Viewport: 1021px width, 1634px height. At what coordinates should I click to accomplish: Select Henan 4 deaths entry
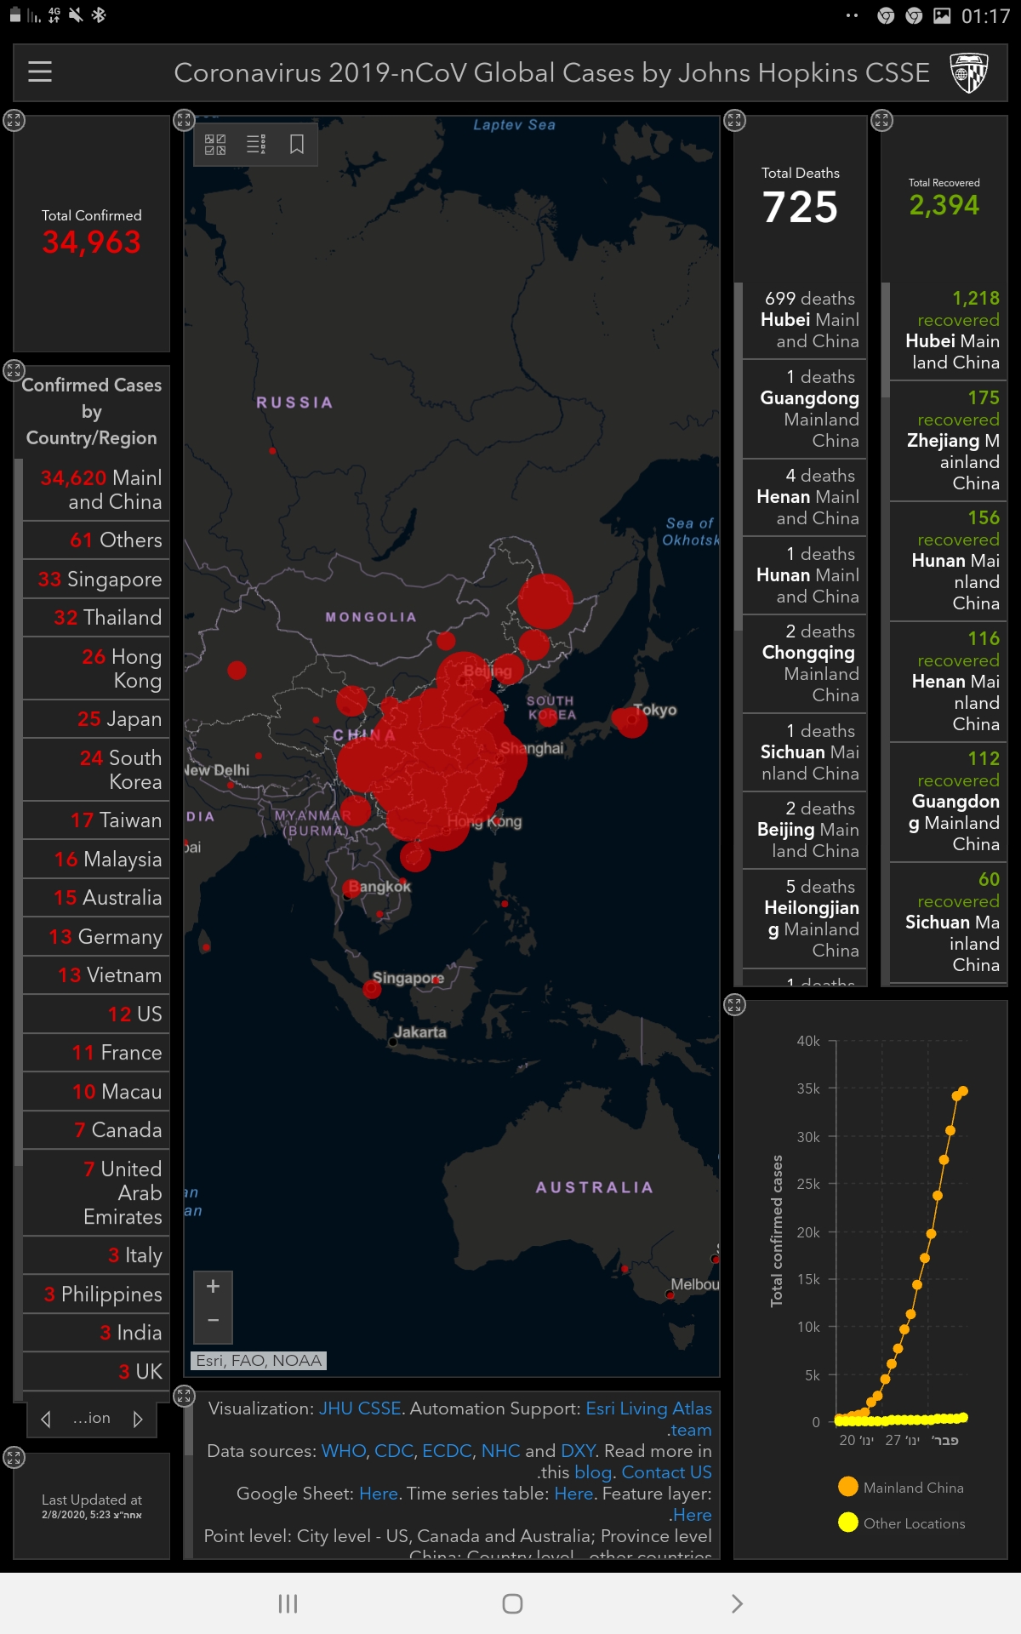tap(805, 497)
